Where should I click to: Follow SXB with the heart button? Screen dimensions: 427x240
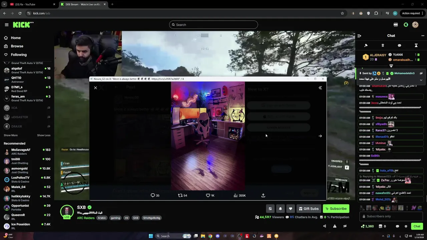(291, 209)
